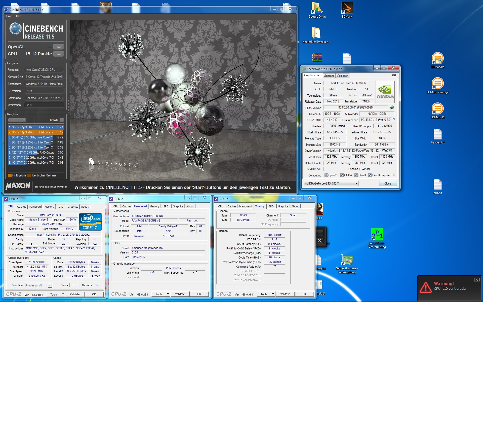The image size is (483, 441).
Task: Click the Core Voltage value 1.544 V
Action: point(68,229)
